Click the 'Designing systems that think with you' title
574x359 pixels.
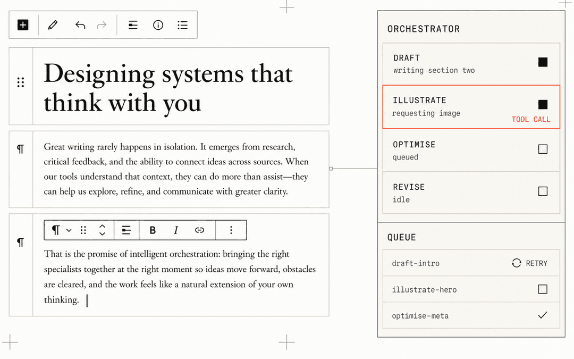(x=168, y=88)
